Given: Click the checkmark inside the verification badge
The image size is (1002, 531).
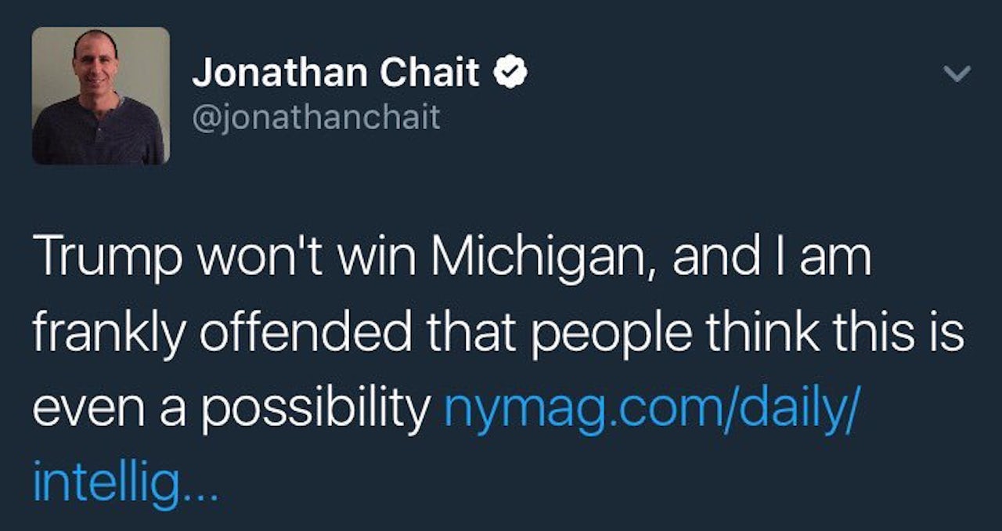Looking at the screenshot, I should 511,71.
